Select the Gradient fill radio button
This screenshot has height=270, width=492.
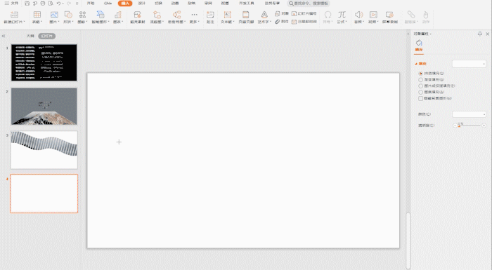pos(420,79)
